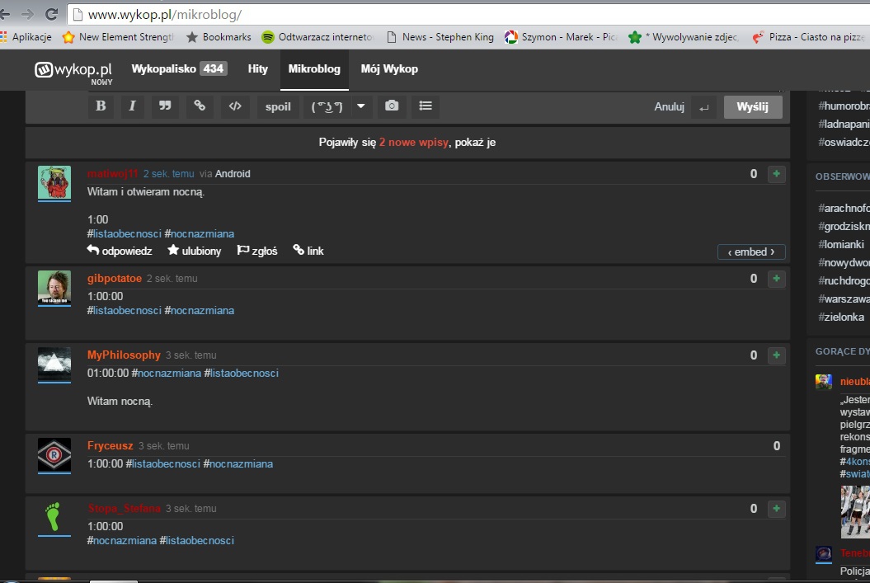
Task: Apply italic formatting with the I button
Action: 132,106
